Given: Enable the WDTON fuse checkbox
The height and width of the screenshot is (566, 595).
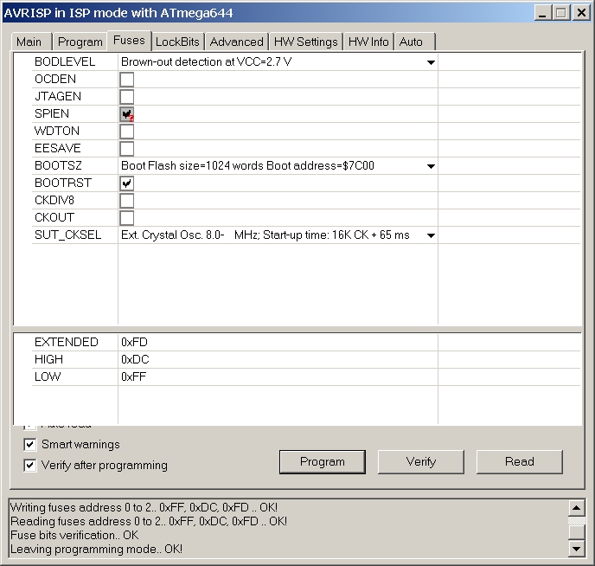Looking at the screenshot, I should (127, 132).
